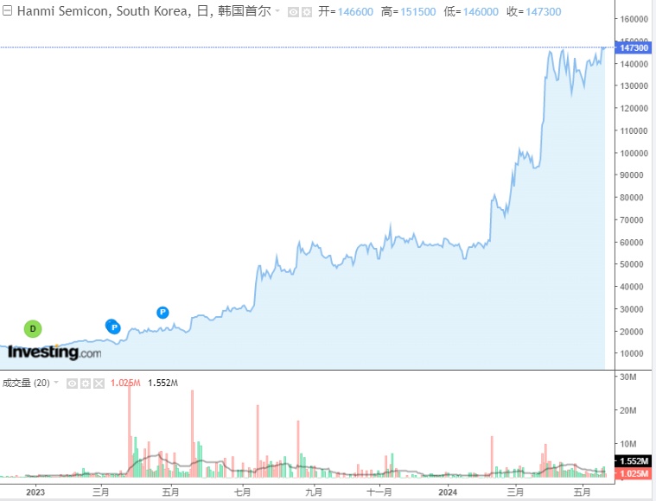Click the 高=151500 high value
The height and width of the screenshot is (501, 656).
pos(408,12)
